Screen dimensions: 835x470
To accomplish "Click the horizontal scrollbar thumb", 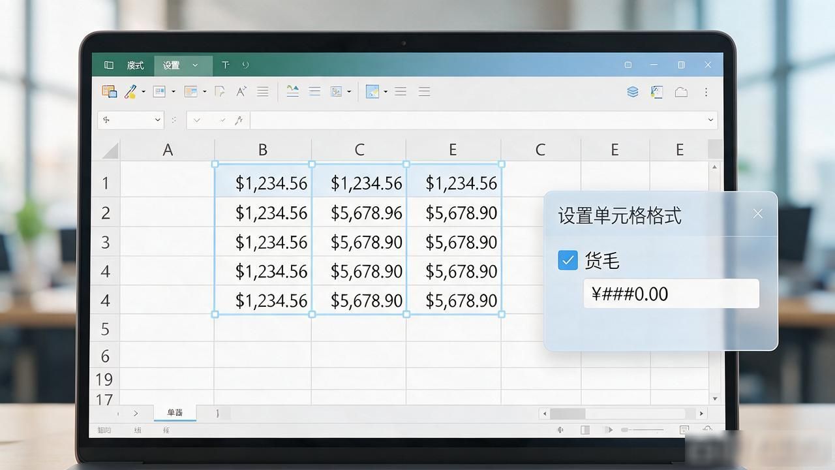I will point(568,413).
